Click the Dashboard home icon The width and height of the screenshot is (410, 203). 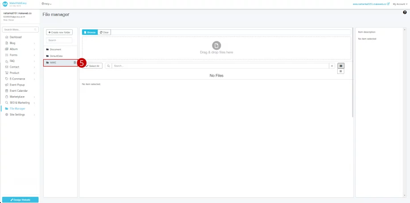7,37
